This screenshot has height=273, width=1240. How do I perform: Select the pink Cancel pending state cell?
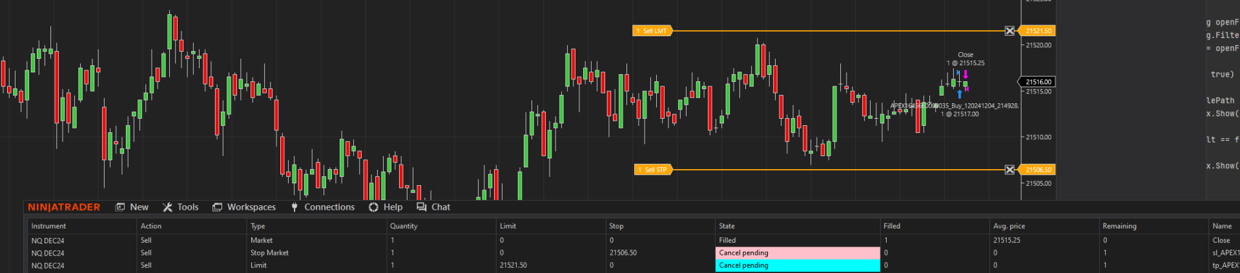(x=798, y=253)
